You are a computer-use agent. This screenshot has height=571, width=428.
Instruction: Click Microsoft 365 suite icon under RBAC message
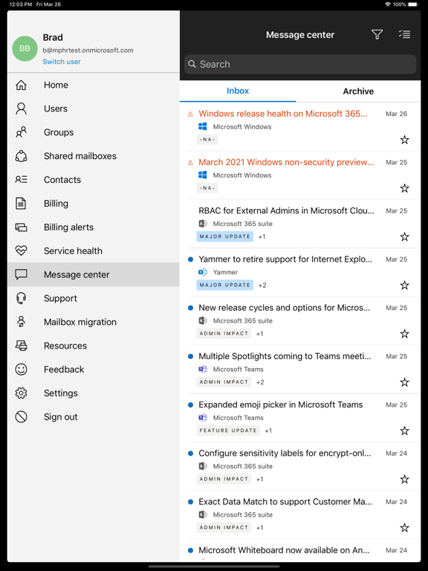click(x=203, y=224)
